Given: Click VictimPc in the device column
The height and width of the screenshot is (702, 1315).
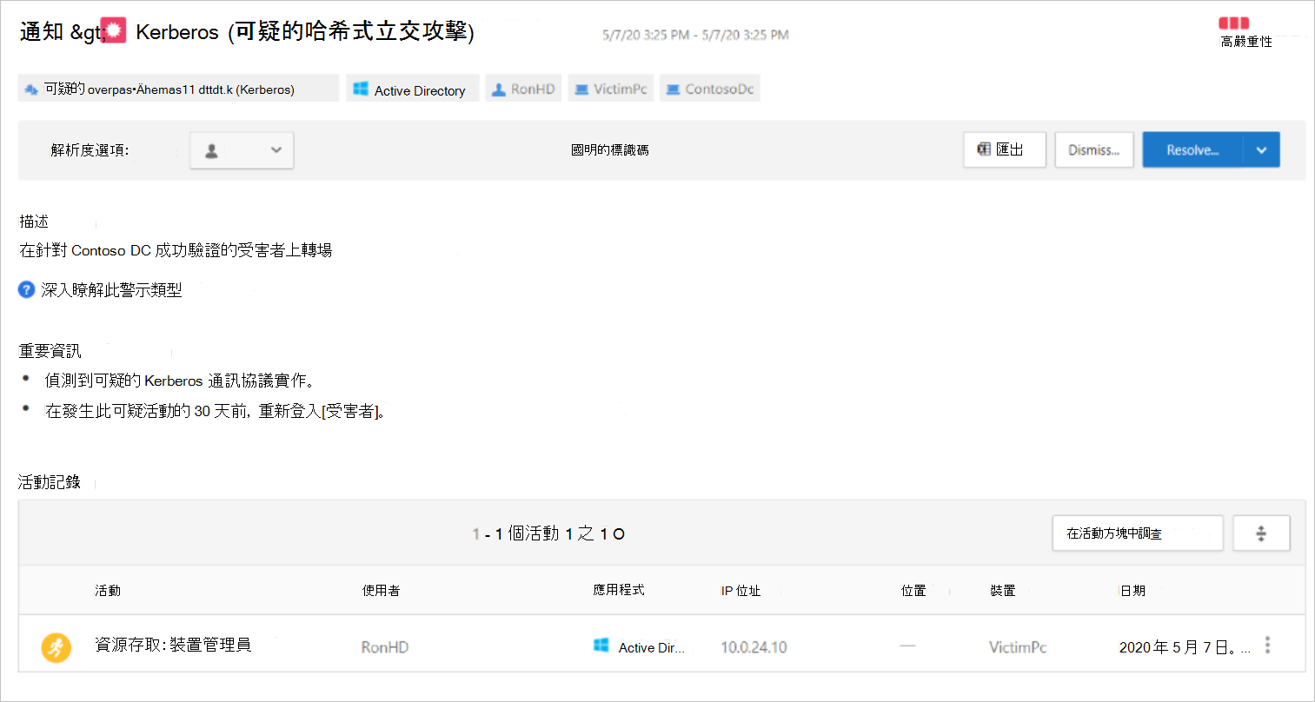Looking at the screenshot, I should tap(1018, 647).
